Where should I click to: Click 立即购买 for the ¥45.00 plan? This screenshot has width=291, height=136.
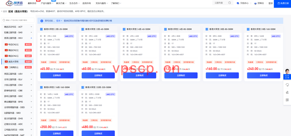pyautogui.click(x=57, y=75)
